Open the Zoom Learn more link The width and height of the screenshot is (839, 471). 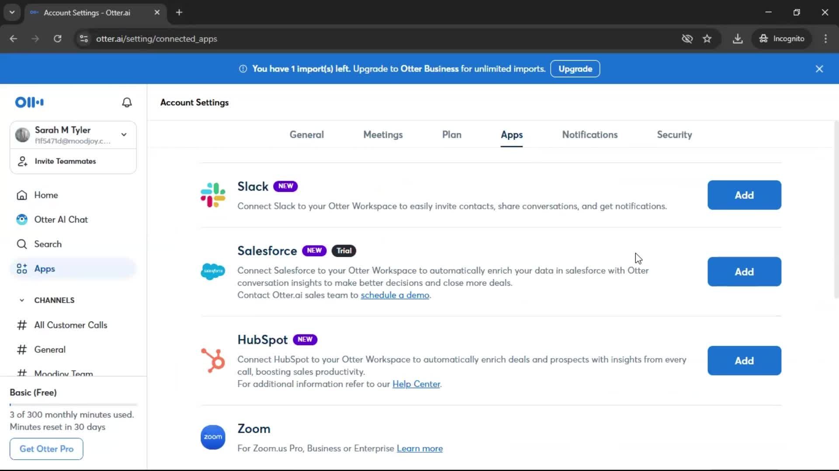click(419, 449)
